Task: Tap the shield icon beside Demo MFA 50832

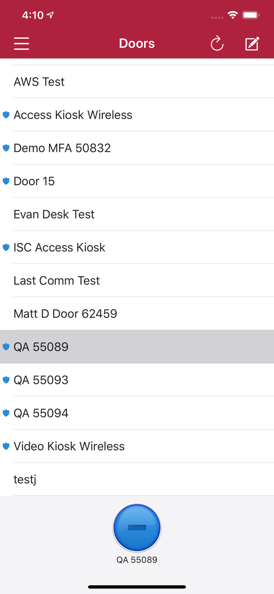Action: coord(6,148)
